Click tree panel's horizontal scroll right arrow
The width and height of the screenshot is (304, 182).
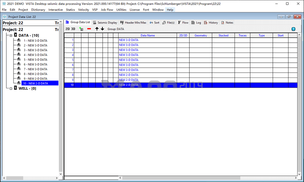(x=57, y=178)
